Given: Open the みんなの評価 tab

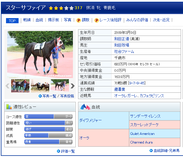Looking at the screenshot, I should (137, 20).
